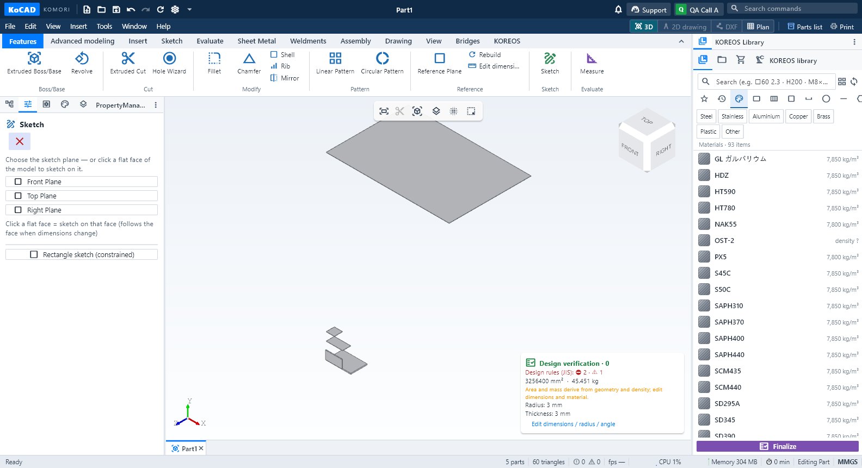Screen dimensions: 862x468
Task: Open PropertyManager panel kebab menu
Action: click(156, 105)
